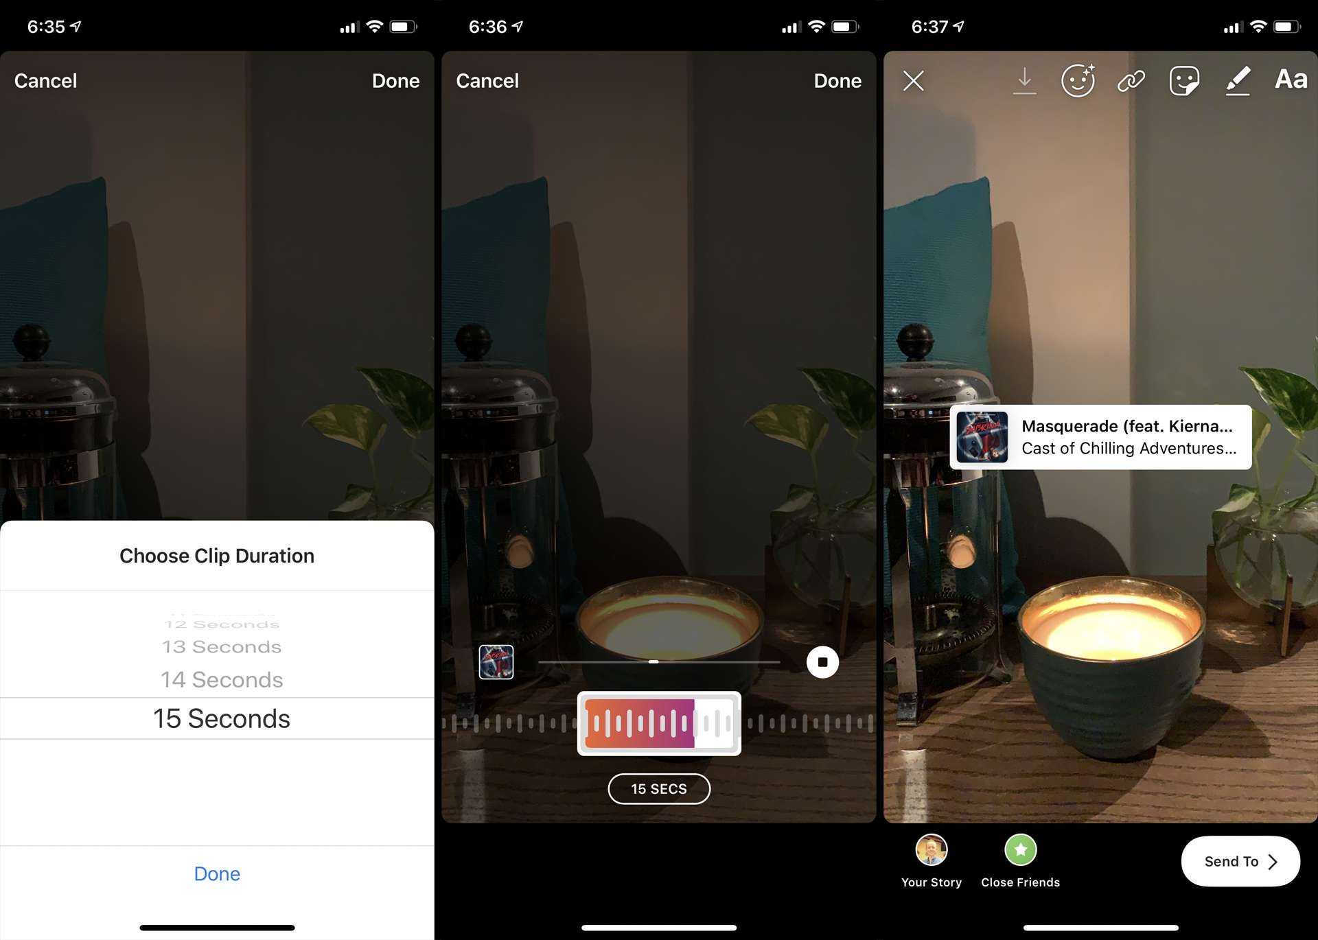Tap the face filter icon in Stories toolbar
Viewport: 1318px width, 940px height.
coord(1078,80)
